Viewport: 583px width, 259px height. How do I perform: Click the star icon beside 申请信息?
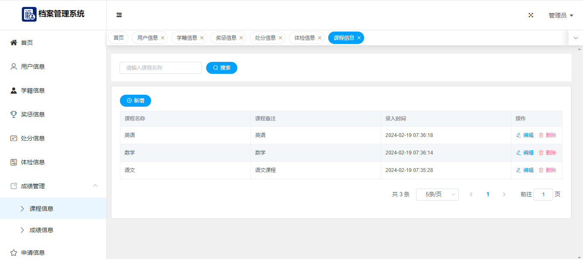pos(14,253)
